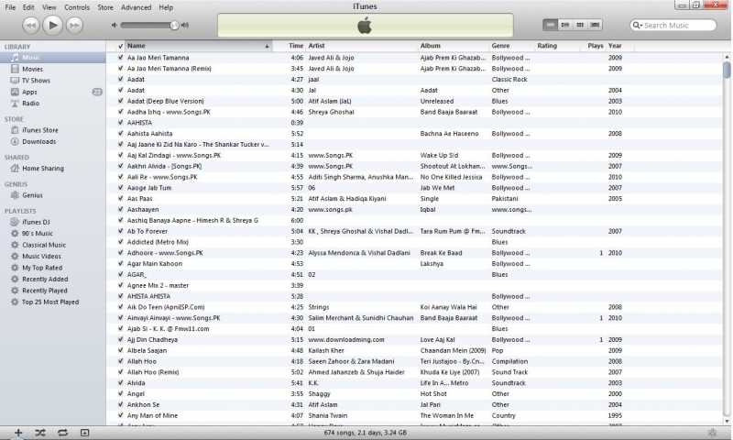Open the Advanced menu
The width and height of the screenshot is (733, 440).
(x=136, y=7)
